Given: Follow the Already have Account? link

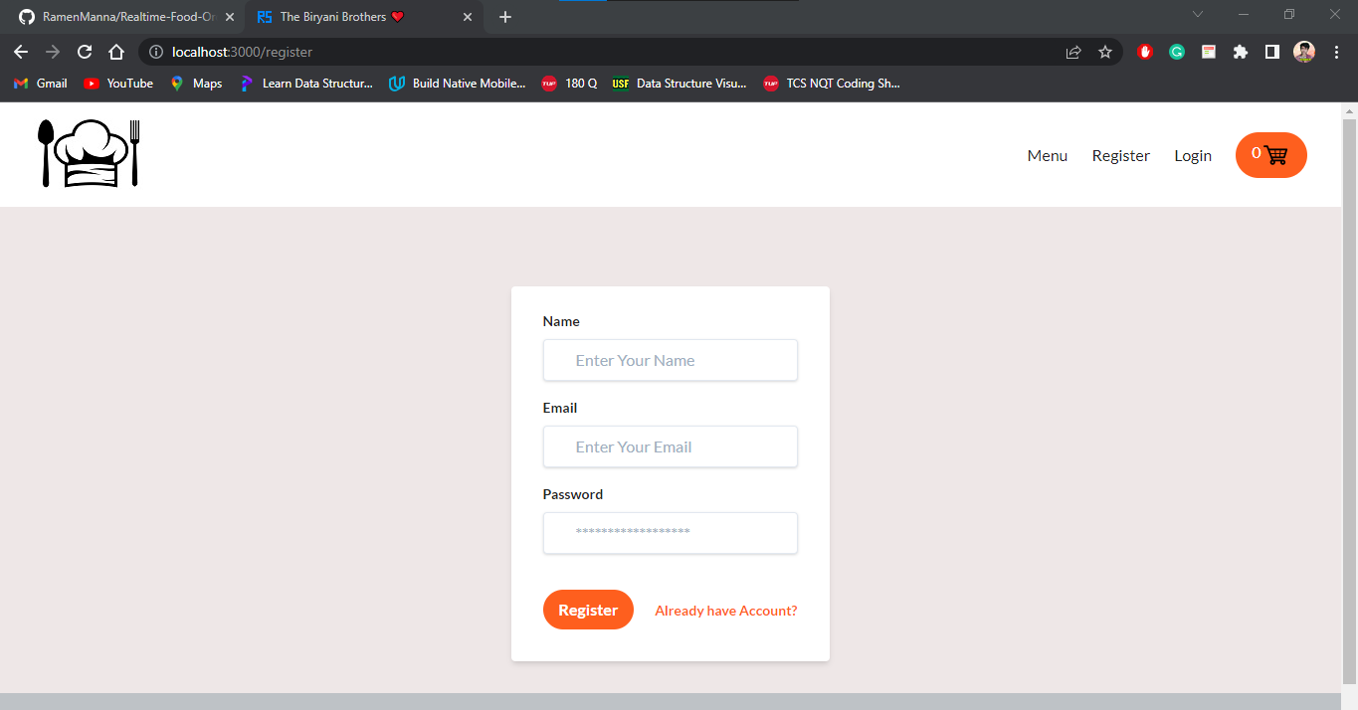Looking at the screenshot, I should pyautogui.click(x=726, y=611).
